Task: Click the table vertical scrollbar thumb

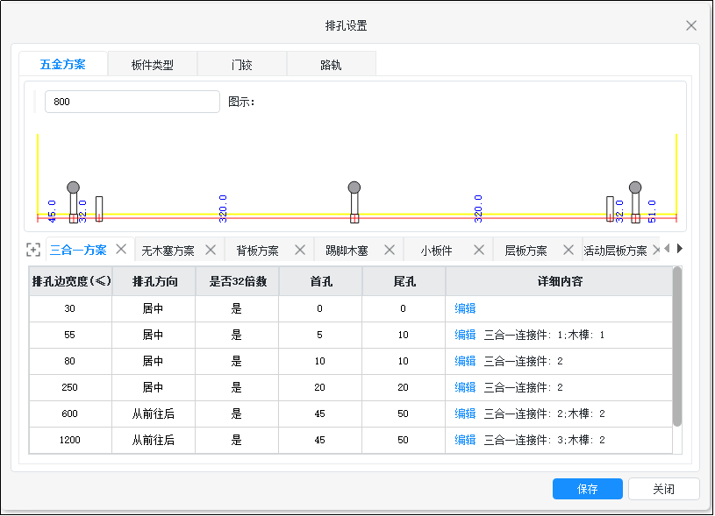Action: [677, 347]
